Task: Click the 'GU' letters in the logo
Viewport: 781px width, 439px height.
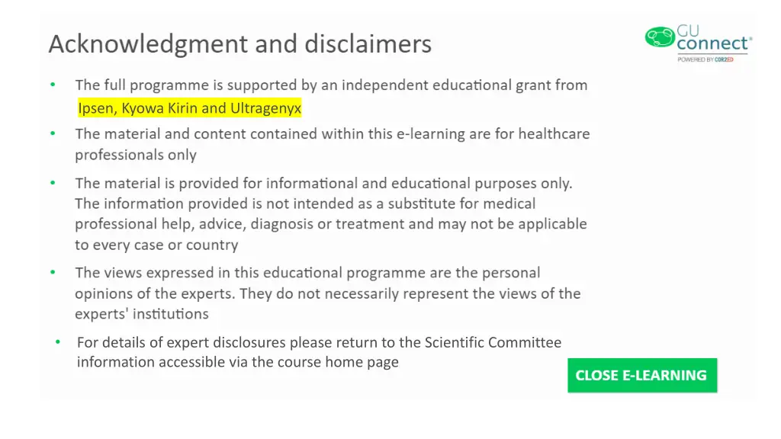Action: point(688,30)
